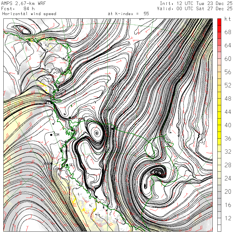Click the colorbar label "40"

pos(228,125)
